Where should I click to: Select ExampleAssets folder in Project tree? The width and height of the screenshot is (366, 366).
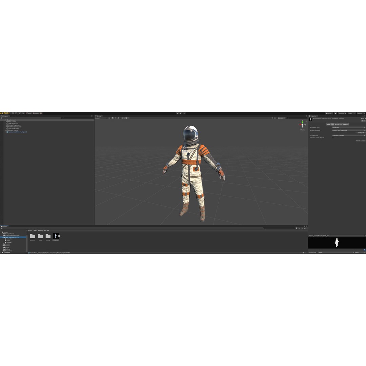9,234
